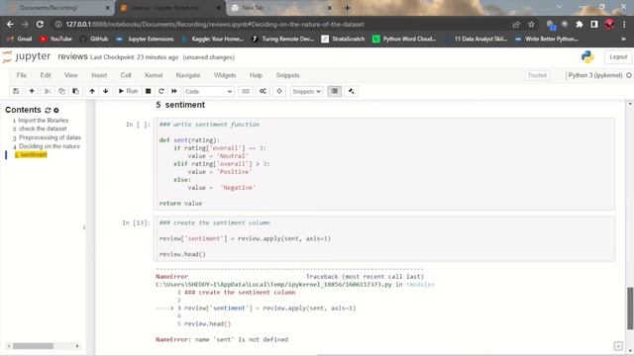The image size is (634, 356).
Task: Toggle the table of contents sidebar button
Action: point(335,91)
